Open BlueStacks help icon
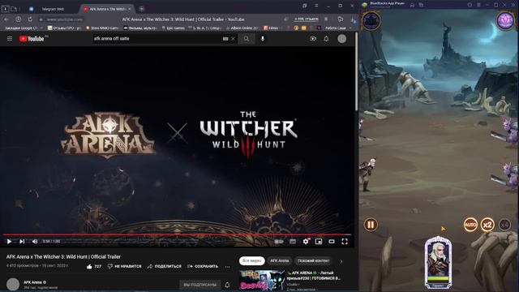This screenshot has height=292, width=519. coord(470,5)
